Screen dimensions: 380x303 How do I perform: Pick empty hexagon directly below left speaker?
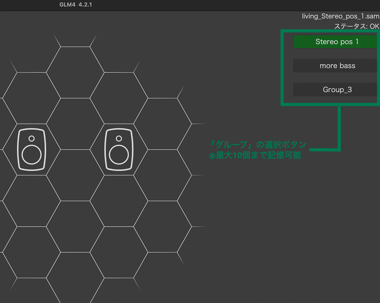coord(31,201)
